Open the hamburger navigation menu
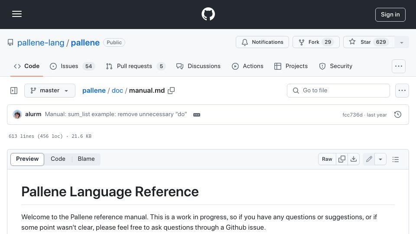Image resolution: width=416 pixels, height=234 pixels. 17,14
